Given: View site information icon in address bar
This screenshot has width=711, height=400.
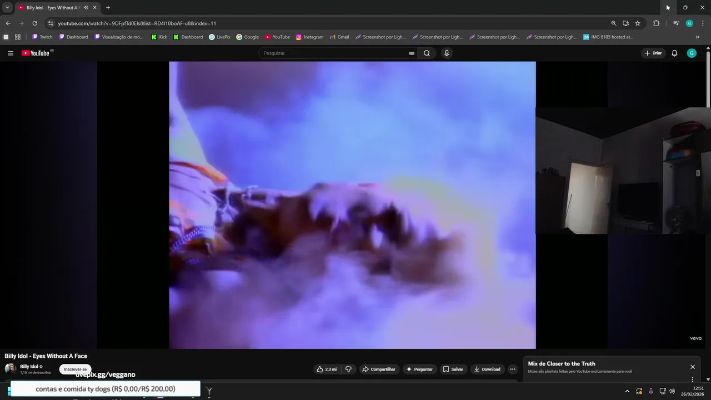Looking at the screenshot, I should coord(51,23).
